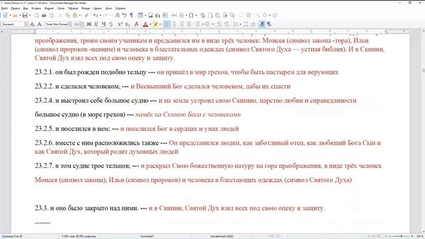Toggle align left paragraph button
The image size is (425, 239).
(167, 24)
